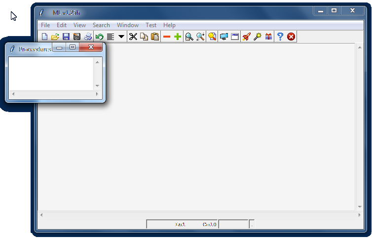Click the text alignment lines icon
372x240 pixels.
pos(111,37)
